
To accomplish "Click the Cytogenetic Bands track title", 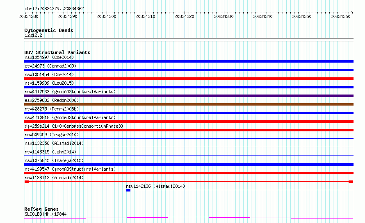I will [x=49, y=30].
